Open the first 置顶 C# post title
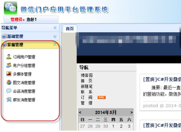181x132 pixels. (162, 79)
